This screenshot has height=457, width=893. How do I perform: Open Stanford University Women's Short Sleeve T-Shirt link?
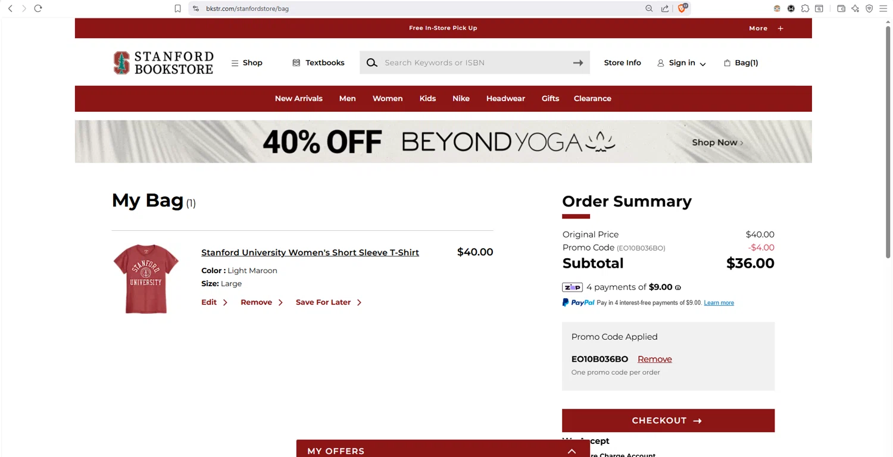point(310,252)
